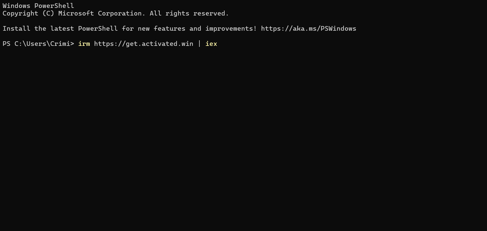The image size is (487, 231).
Task: Place cursor right after the iex command
Action: point(218,44)
